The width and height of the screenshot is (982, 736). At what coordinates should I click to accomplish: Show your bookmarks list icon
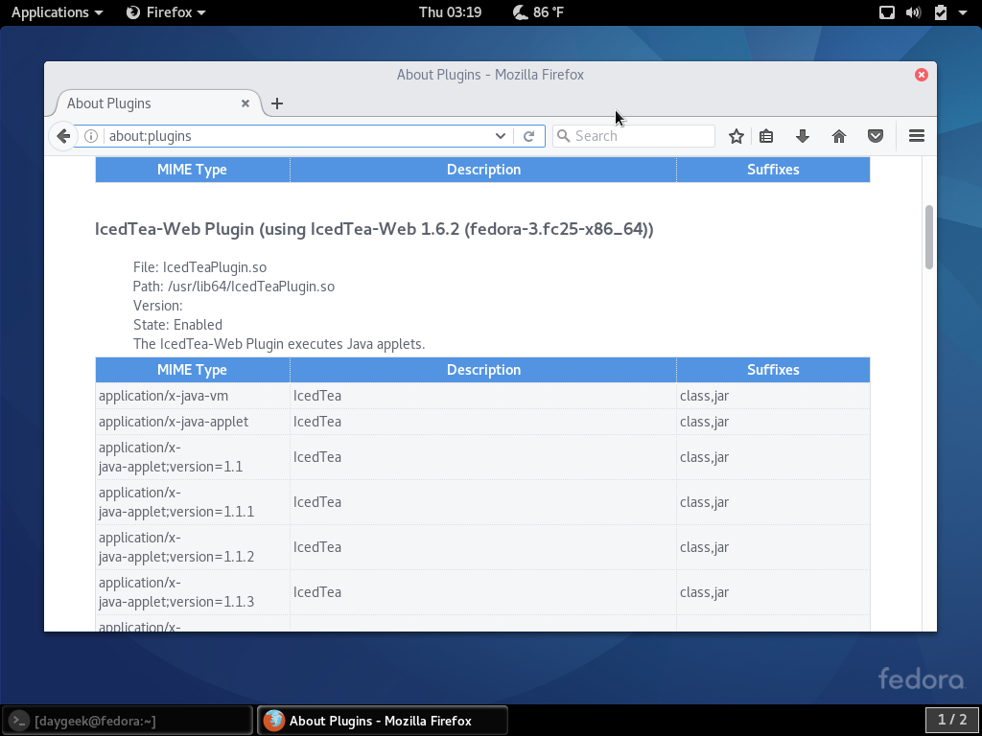point(766,136)
